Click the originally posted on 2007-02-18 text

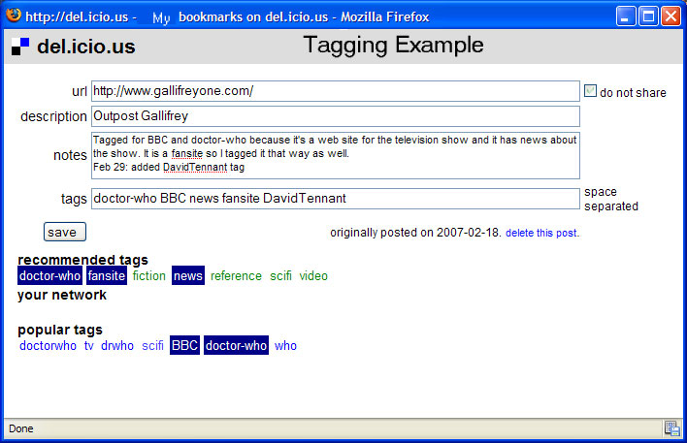[x=415, y=233]
